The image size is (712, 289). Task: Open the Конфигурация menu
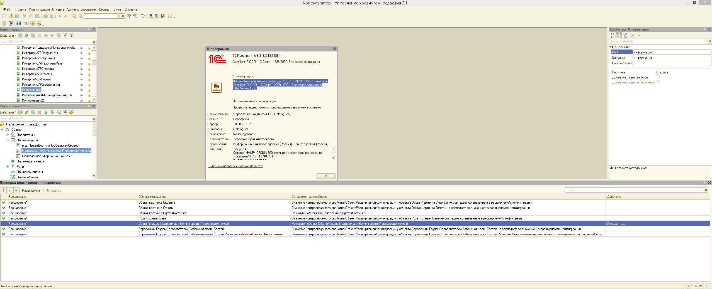coord(39,9)
